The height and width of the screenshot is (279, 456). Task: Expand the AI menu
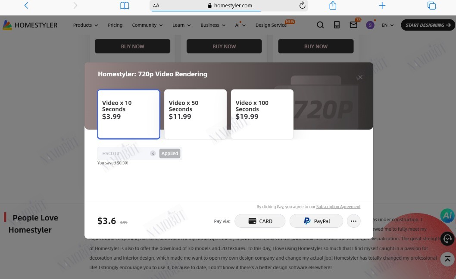240,25
